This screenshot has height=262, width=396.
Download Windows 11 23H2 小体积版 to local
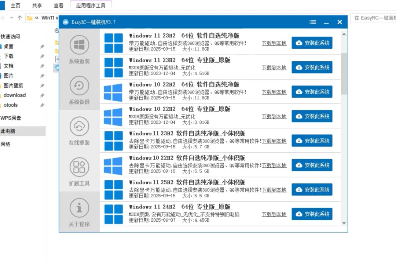click(274, 141)
